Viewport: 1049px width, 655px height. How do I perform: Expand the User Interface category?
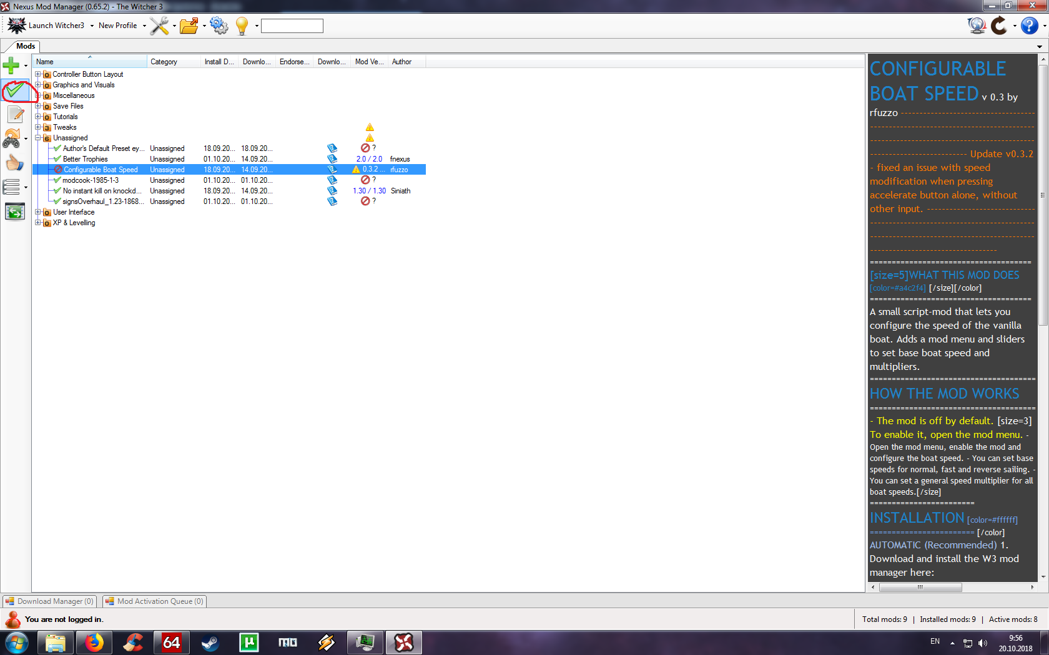[x=37, y=212]
